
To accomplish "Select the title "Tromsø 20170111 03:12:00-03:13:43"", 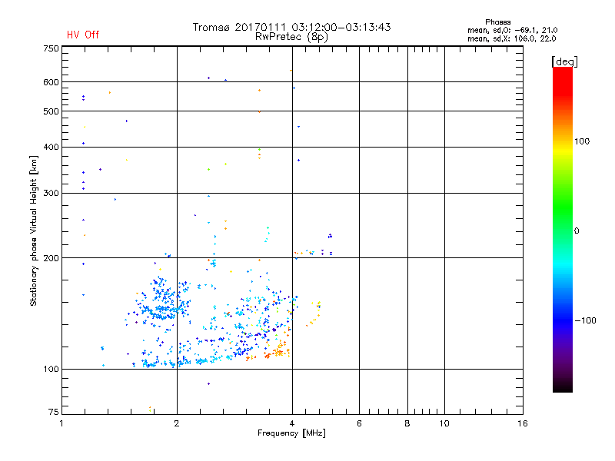I will tap(291, 27).
